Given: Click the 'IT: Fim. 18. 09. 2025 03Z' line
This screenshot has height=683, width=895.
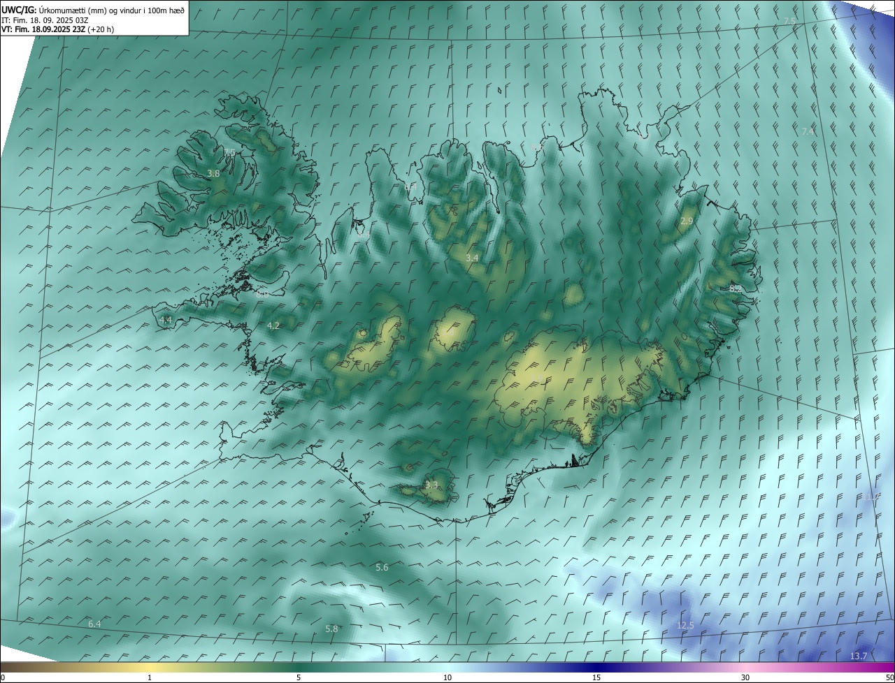Looking at the screenshot, I should click(45, 20).
